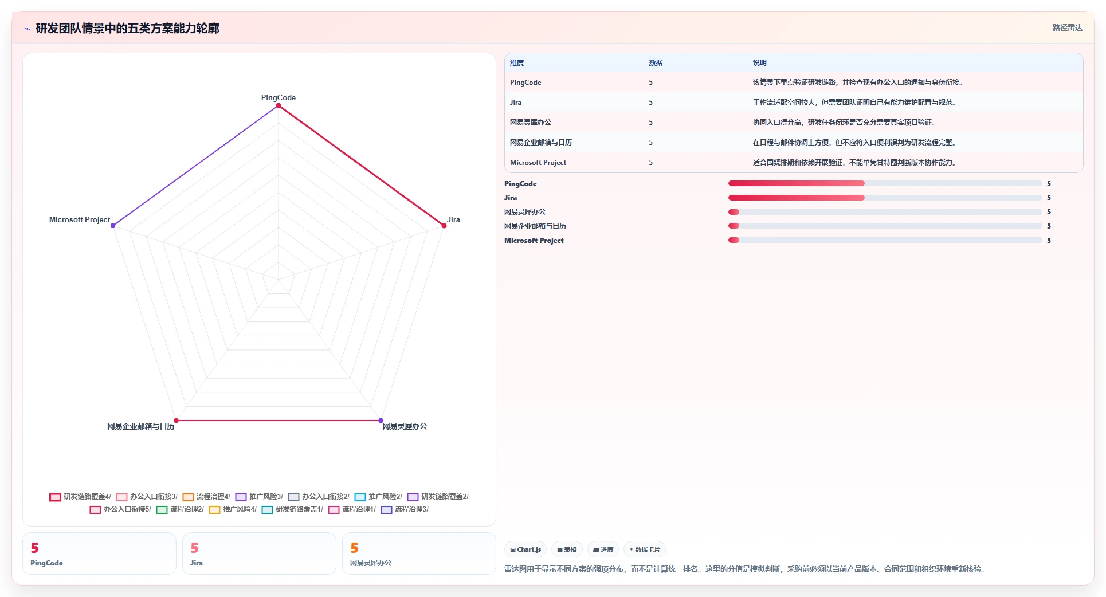Hide the 流程治理1/ legend dataset
The width and height of the screenshot is (1106, 597).
click(x=352, y=509)
